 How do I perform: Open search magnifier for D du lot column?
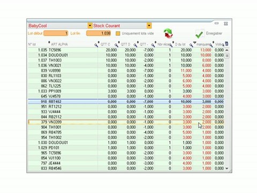[191, 45]
